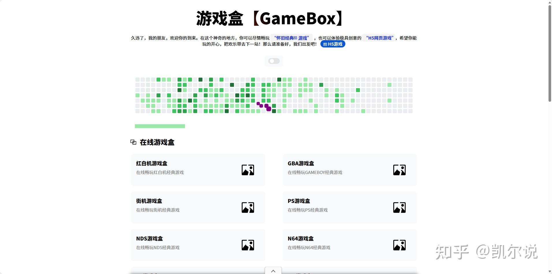The image size is (552, 274).
Task: Open the "怀旧经典游戏" link
Action: tap(292, 38)
